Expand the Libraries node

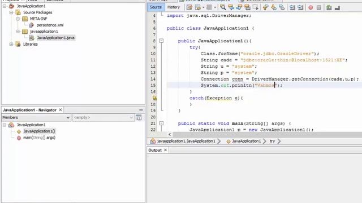coord(11,44)
